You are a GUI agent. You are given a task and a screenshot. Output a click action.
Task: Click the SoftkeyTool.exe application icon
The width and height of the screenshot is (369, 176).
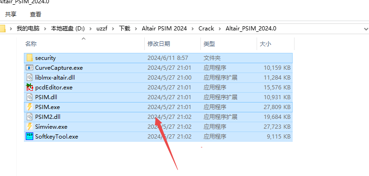[x=30, y=137]
